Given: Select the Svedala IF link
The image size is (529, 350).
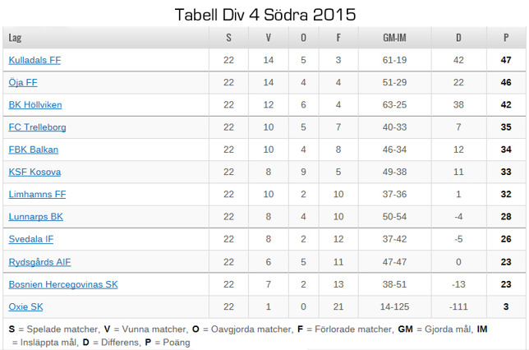Looking at the screenshot, I should 31,239.
